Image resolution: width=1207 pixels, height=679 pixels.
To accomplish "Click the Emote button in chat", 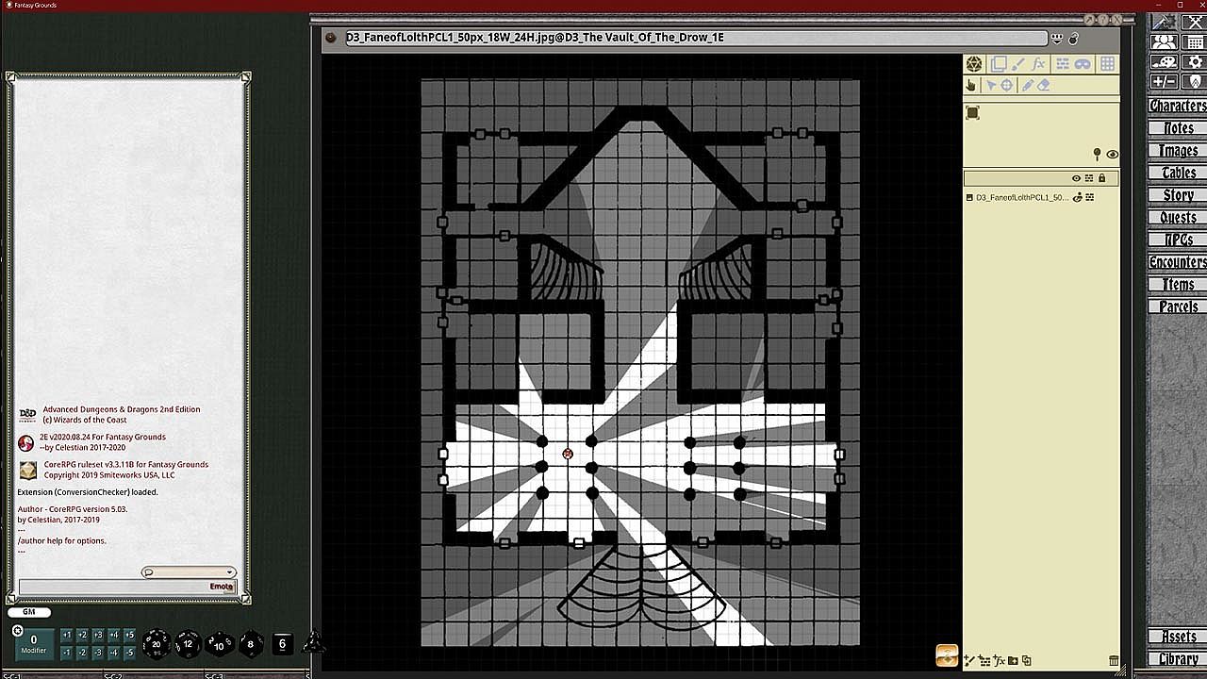I will click(222, 587).
